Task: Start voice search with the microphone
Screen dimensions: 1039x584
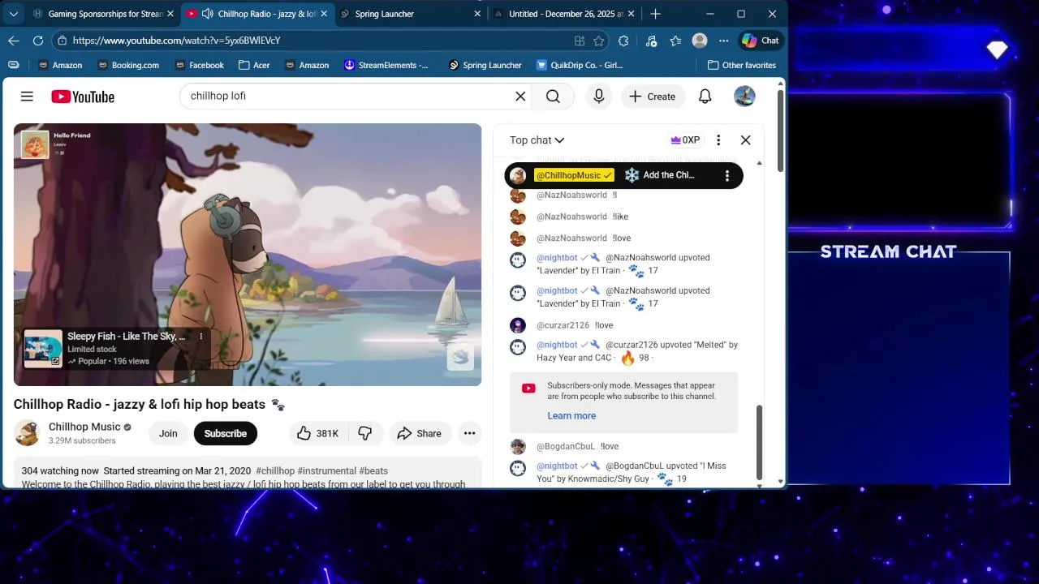Action: (599, 97)
